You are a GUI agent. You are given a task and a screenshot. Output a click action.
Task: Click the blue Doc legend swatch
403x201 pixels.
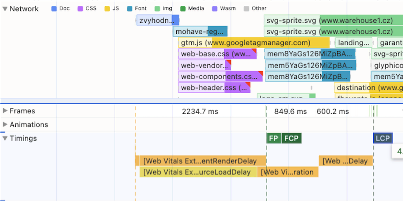(54, 9)
